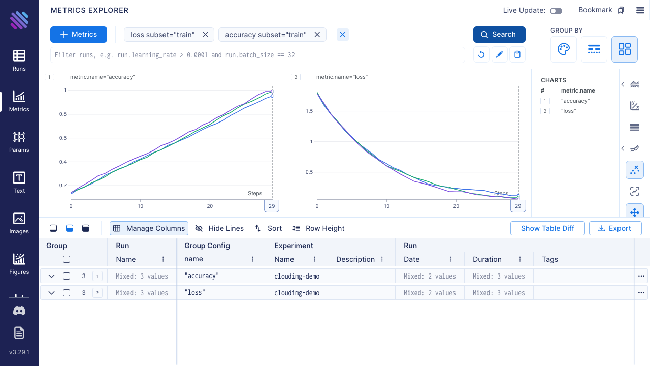Click Manage Columns button
The height and width of the screenshot is (366, 650).
coord(149,228)
